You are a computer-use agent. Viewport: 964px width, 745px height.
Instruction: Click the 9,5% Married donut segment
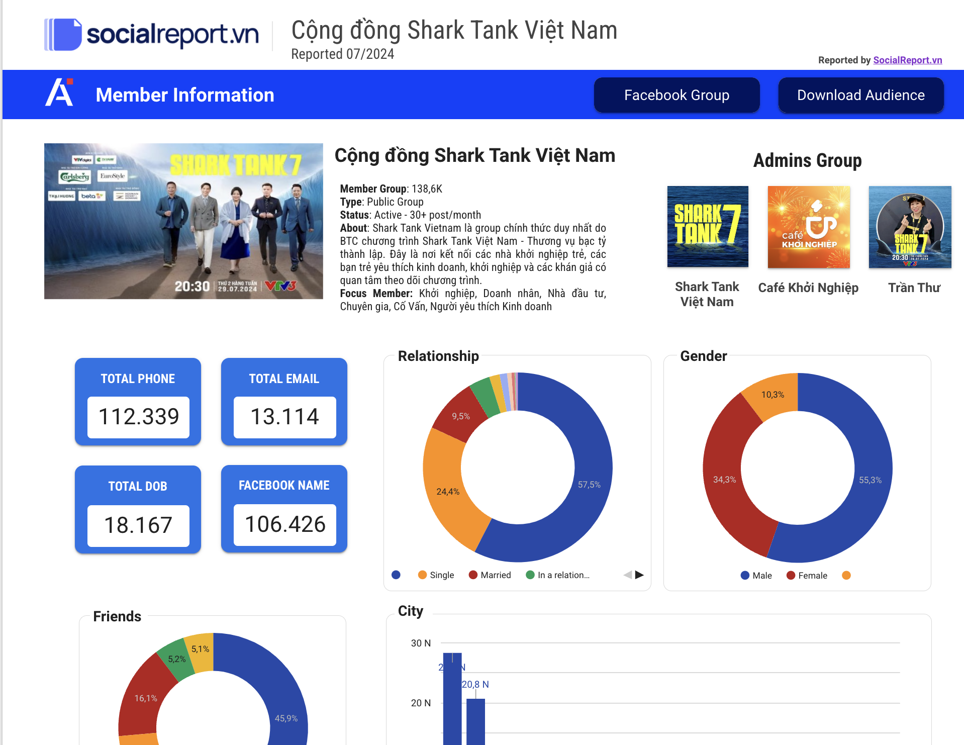[460, 416]
